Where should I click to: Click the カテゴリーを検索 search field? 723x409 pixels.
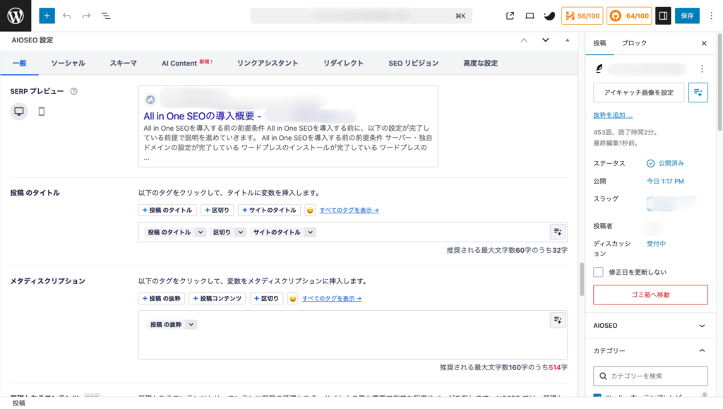[650, 376]
